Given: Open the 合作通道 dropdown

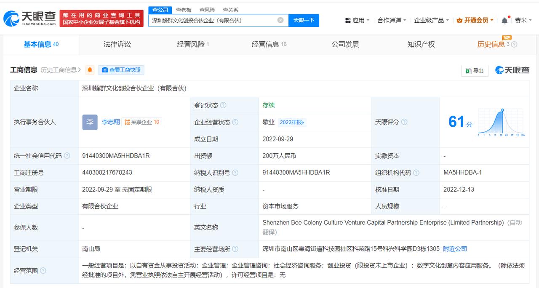Looking at the screenshot, I should pos(392,20).
